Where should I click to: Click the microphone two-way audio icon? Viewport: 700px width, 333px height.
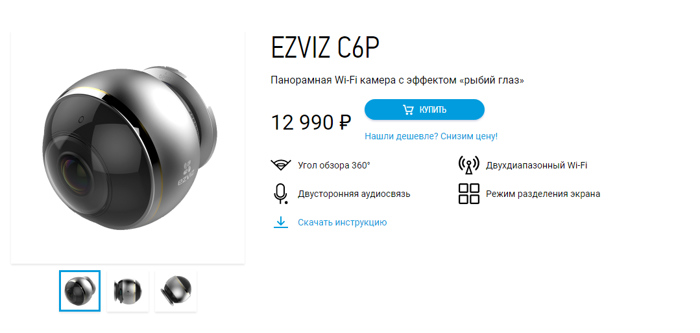tap(280, 194)
